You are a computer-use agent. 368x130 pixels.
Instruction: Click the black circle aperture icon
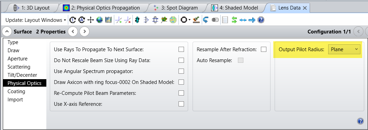pos(184,20)
